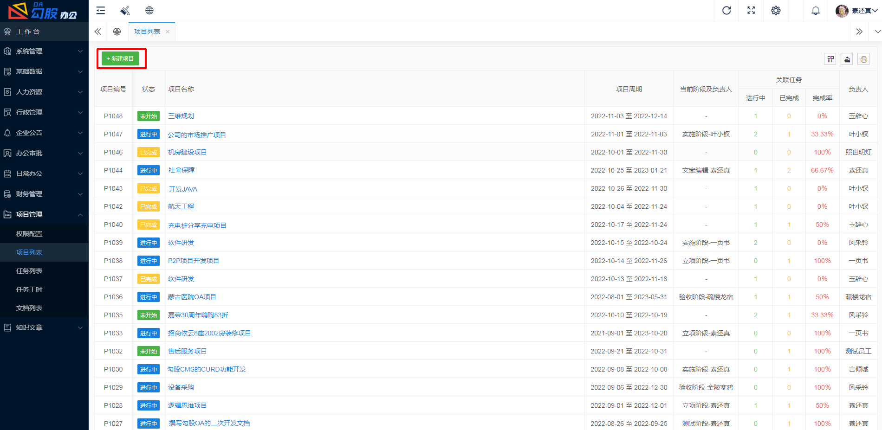Screen dimensions: 882x430
Task: Click the 企业公告 bell sidebar icon
Action: (x=7, y=133)
